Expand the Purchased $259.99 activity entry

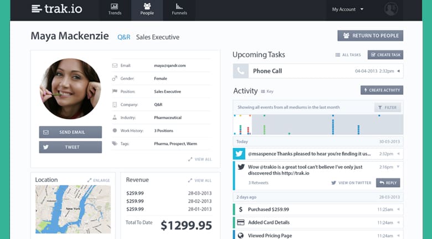click(399, 210)
